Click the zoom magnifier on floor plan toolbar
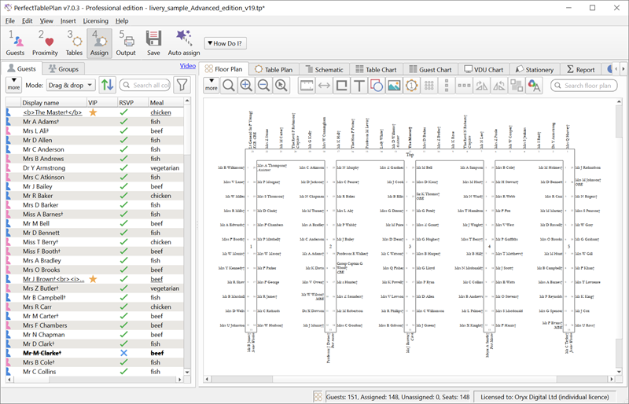 tap(229, 86)
